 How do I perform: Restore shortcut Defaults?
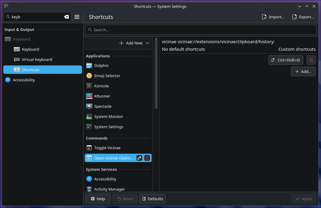click(152, 199)
